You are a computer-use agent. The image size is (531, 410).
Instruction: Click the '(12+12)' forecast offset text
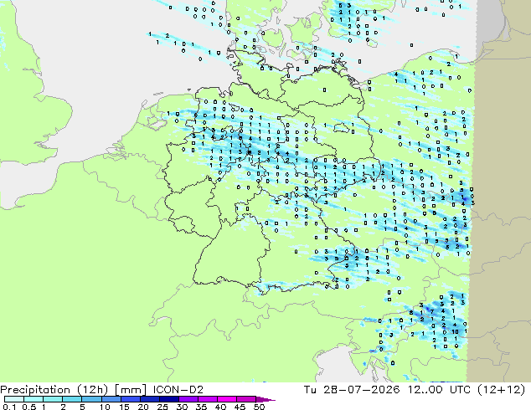pos(501,390)
